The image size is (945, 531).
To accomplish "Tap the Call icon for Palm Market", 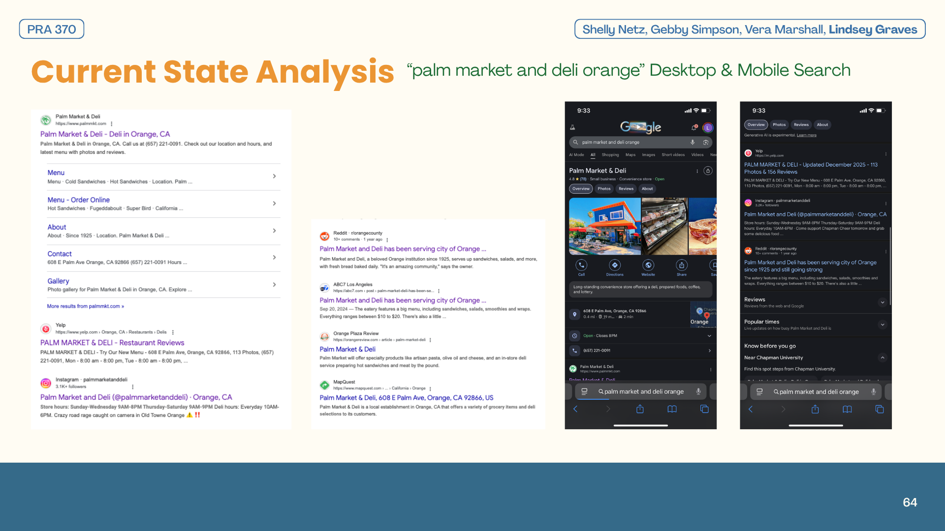I will (x=581, y=265).
